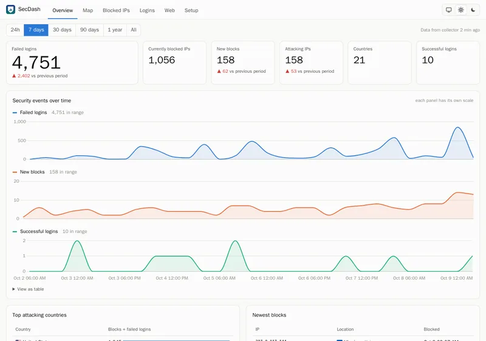Image resolution: width=486 pixels, height=341 pixels.
Task: Click the 'Oct 2 06:00 AM' axis label
Action: point(29,278)
